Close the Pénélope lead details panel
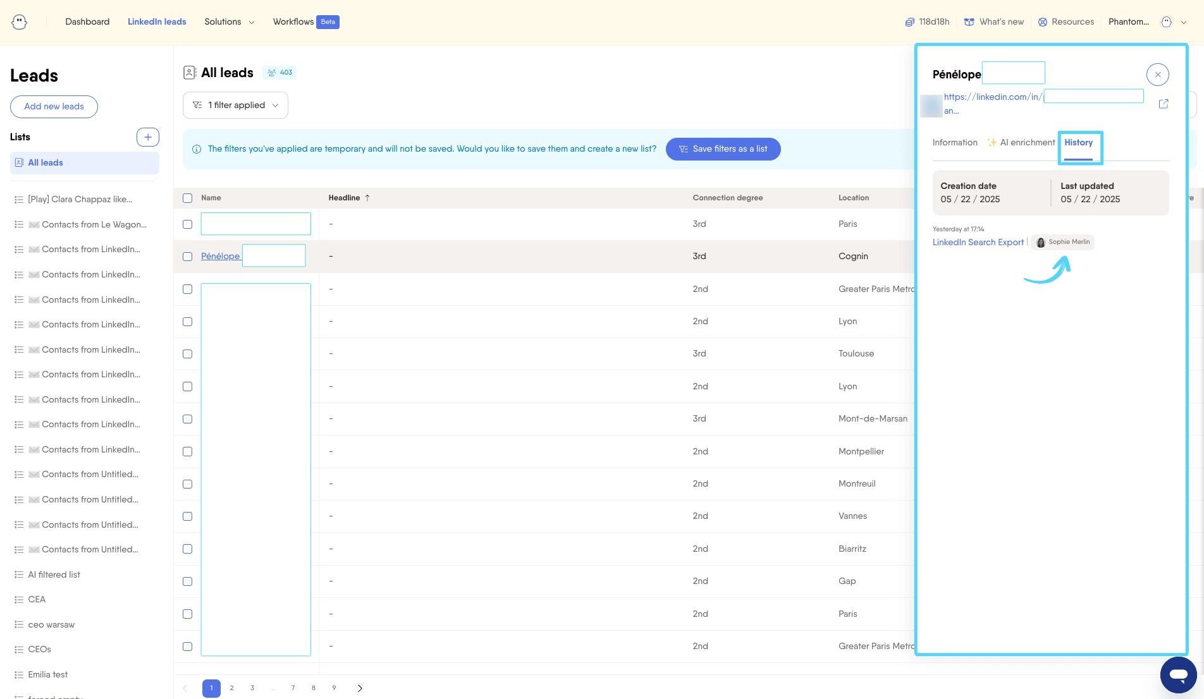This screenshot has height=699, width=1204. coord(1157,75)
